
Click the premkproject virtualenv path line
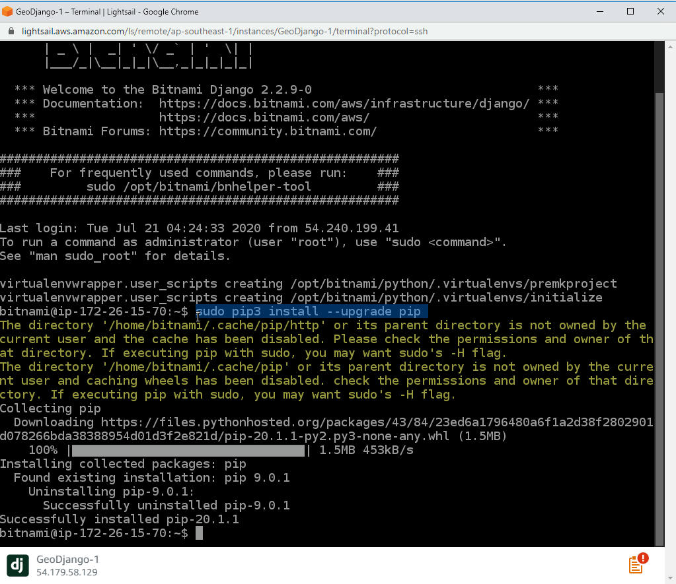coord(308,284)
